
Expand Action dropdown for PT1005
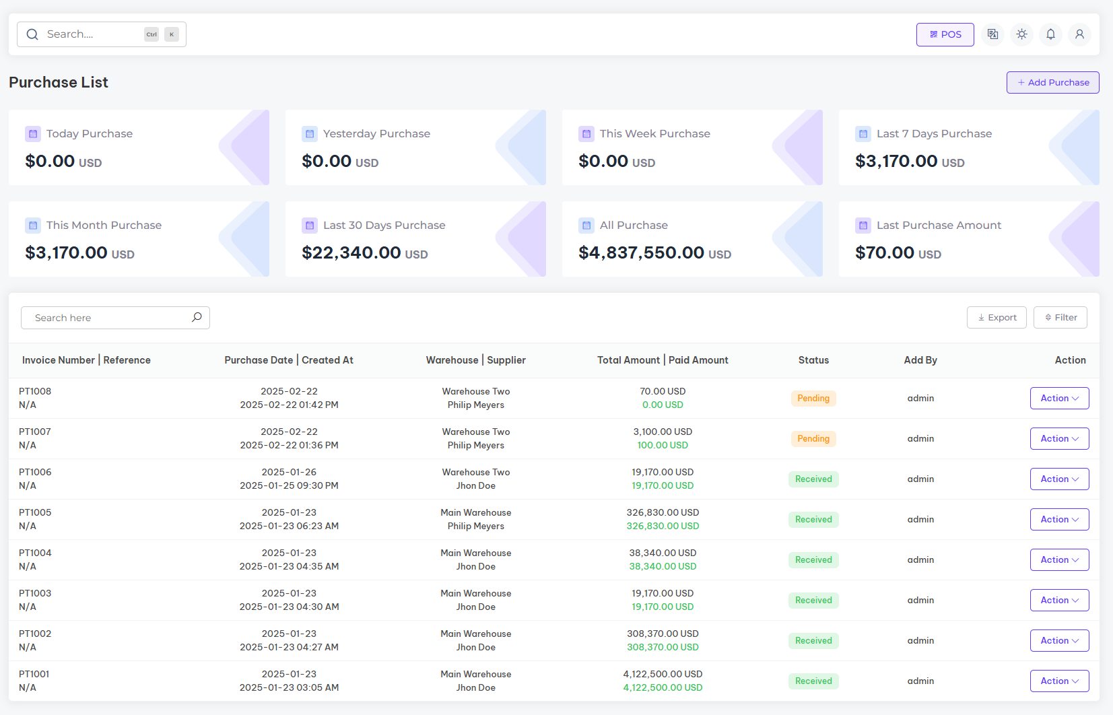[1059, 520]
